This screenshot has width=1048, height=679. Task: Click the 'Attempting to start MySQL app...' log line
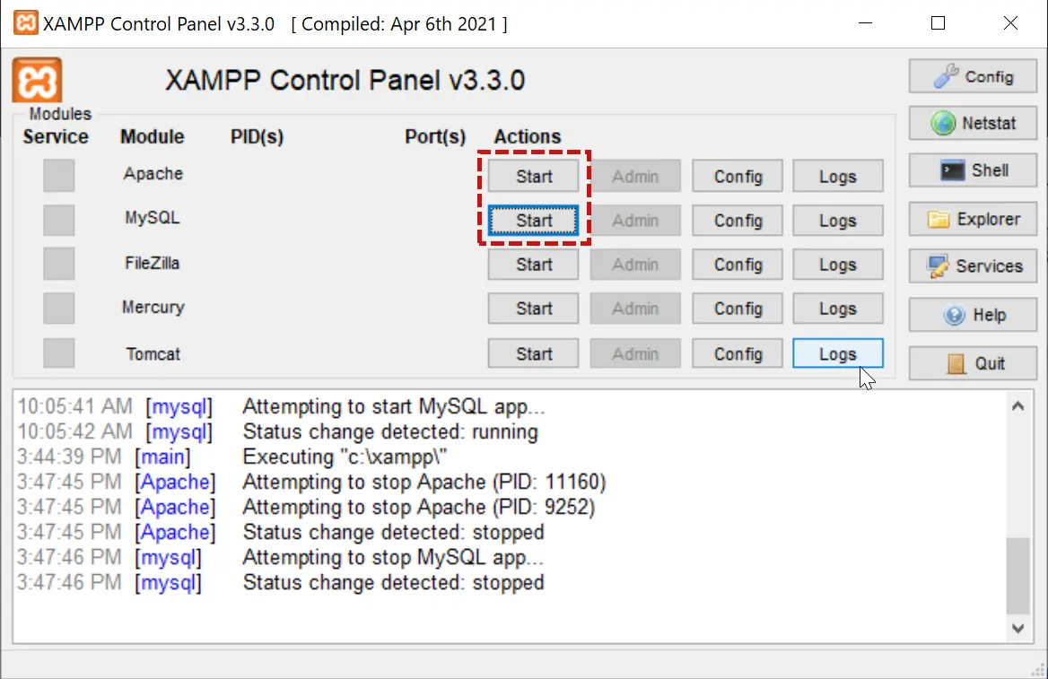394,406
